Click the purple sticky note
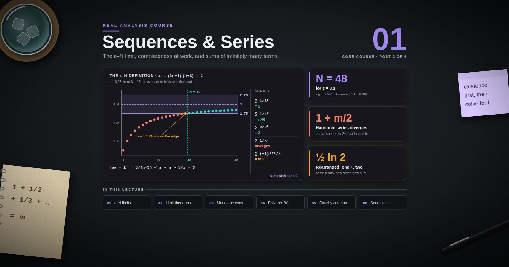This screenshot has width=509, height=267. coord(484,93)
